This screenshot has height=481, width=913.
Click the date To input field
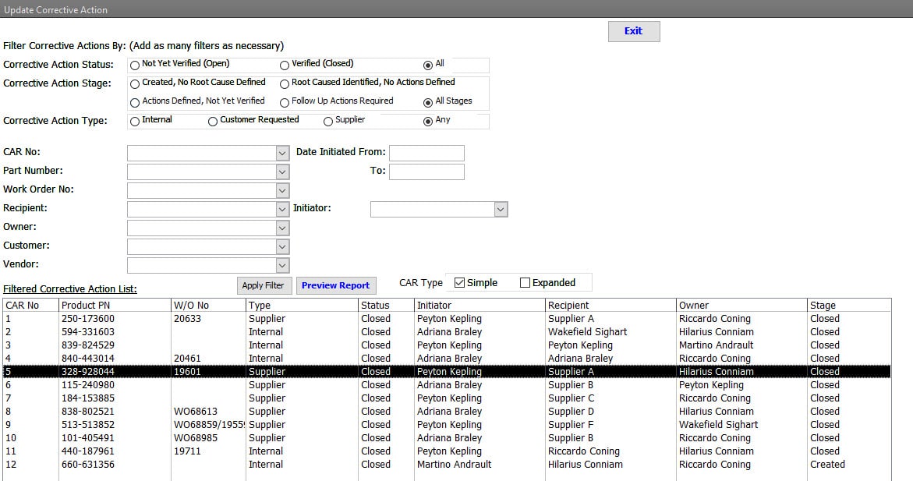click(426, 172)
